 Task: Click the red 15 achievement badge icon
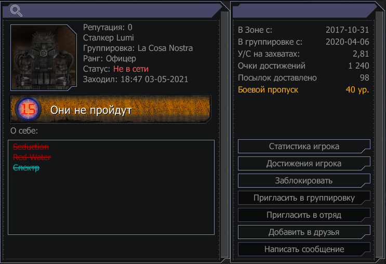tap(26, 110)
